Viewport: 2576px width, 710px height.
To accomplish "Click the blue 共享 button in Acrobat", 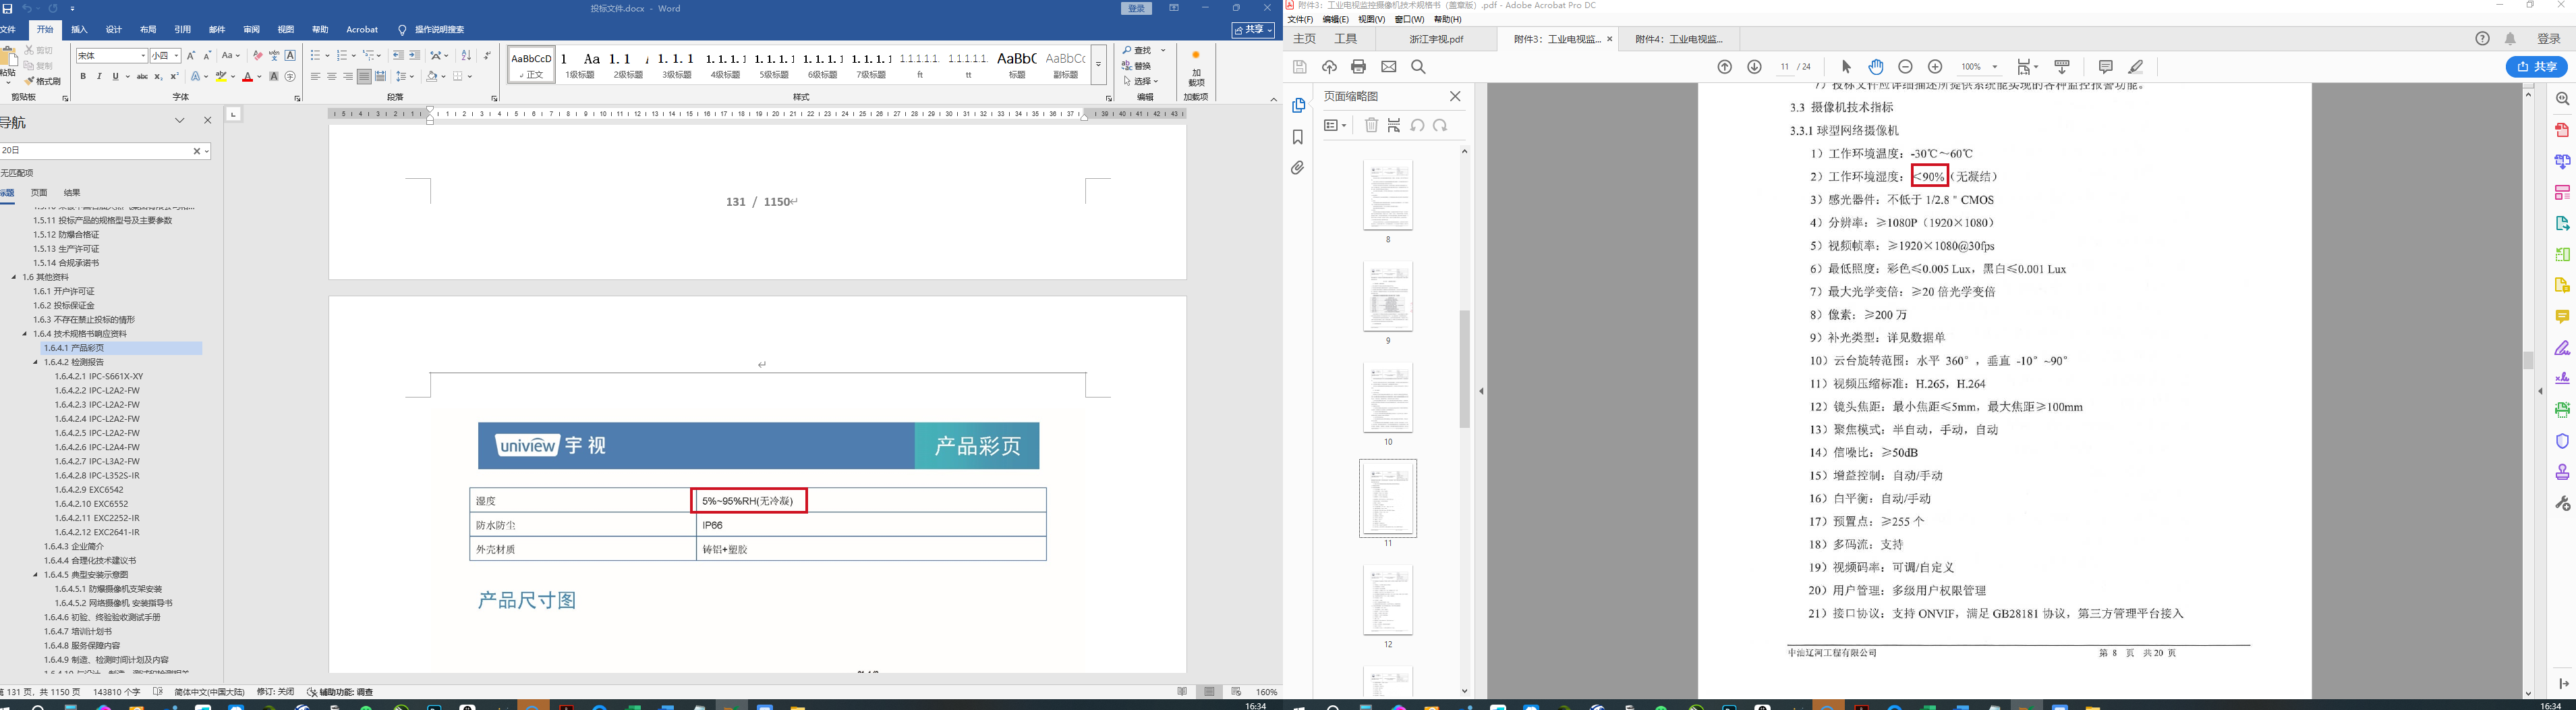I will pyautogui.click(x=2536, y=67).
